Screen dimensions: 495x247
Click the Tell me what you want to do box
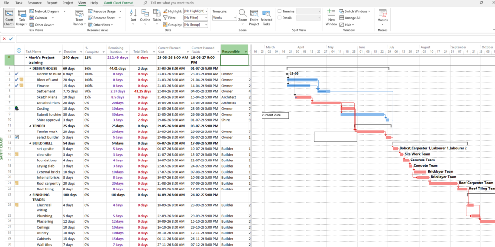[172, 3]
